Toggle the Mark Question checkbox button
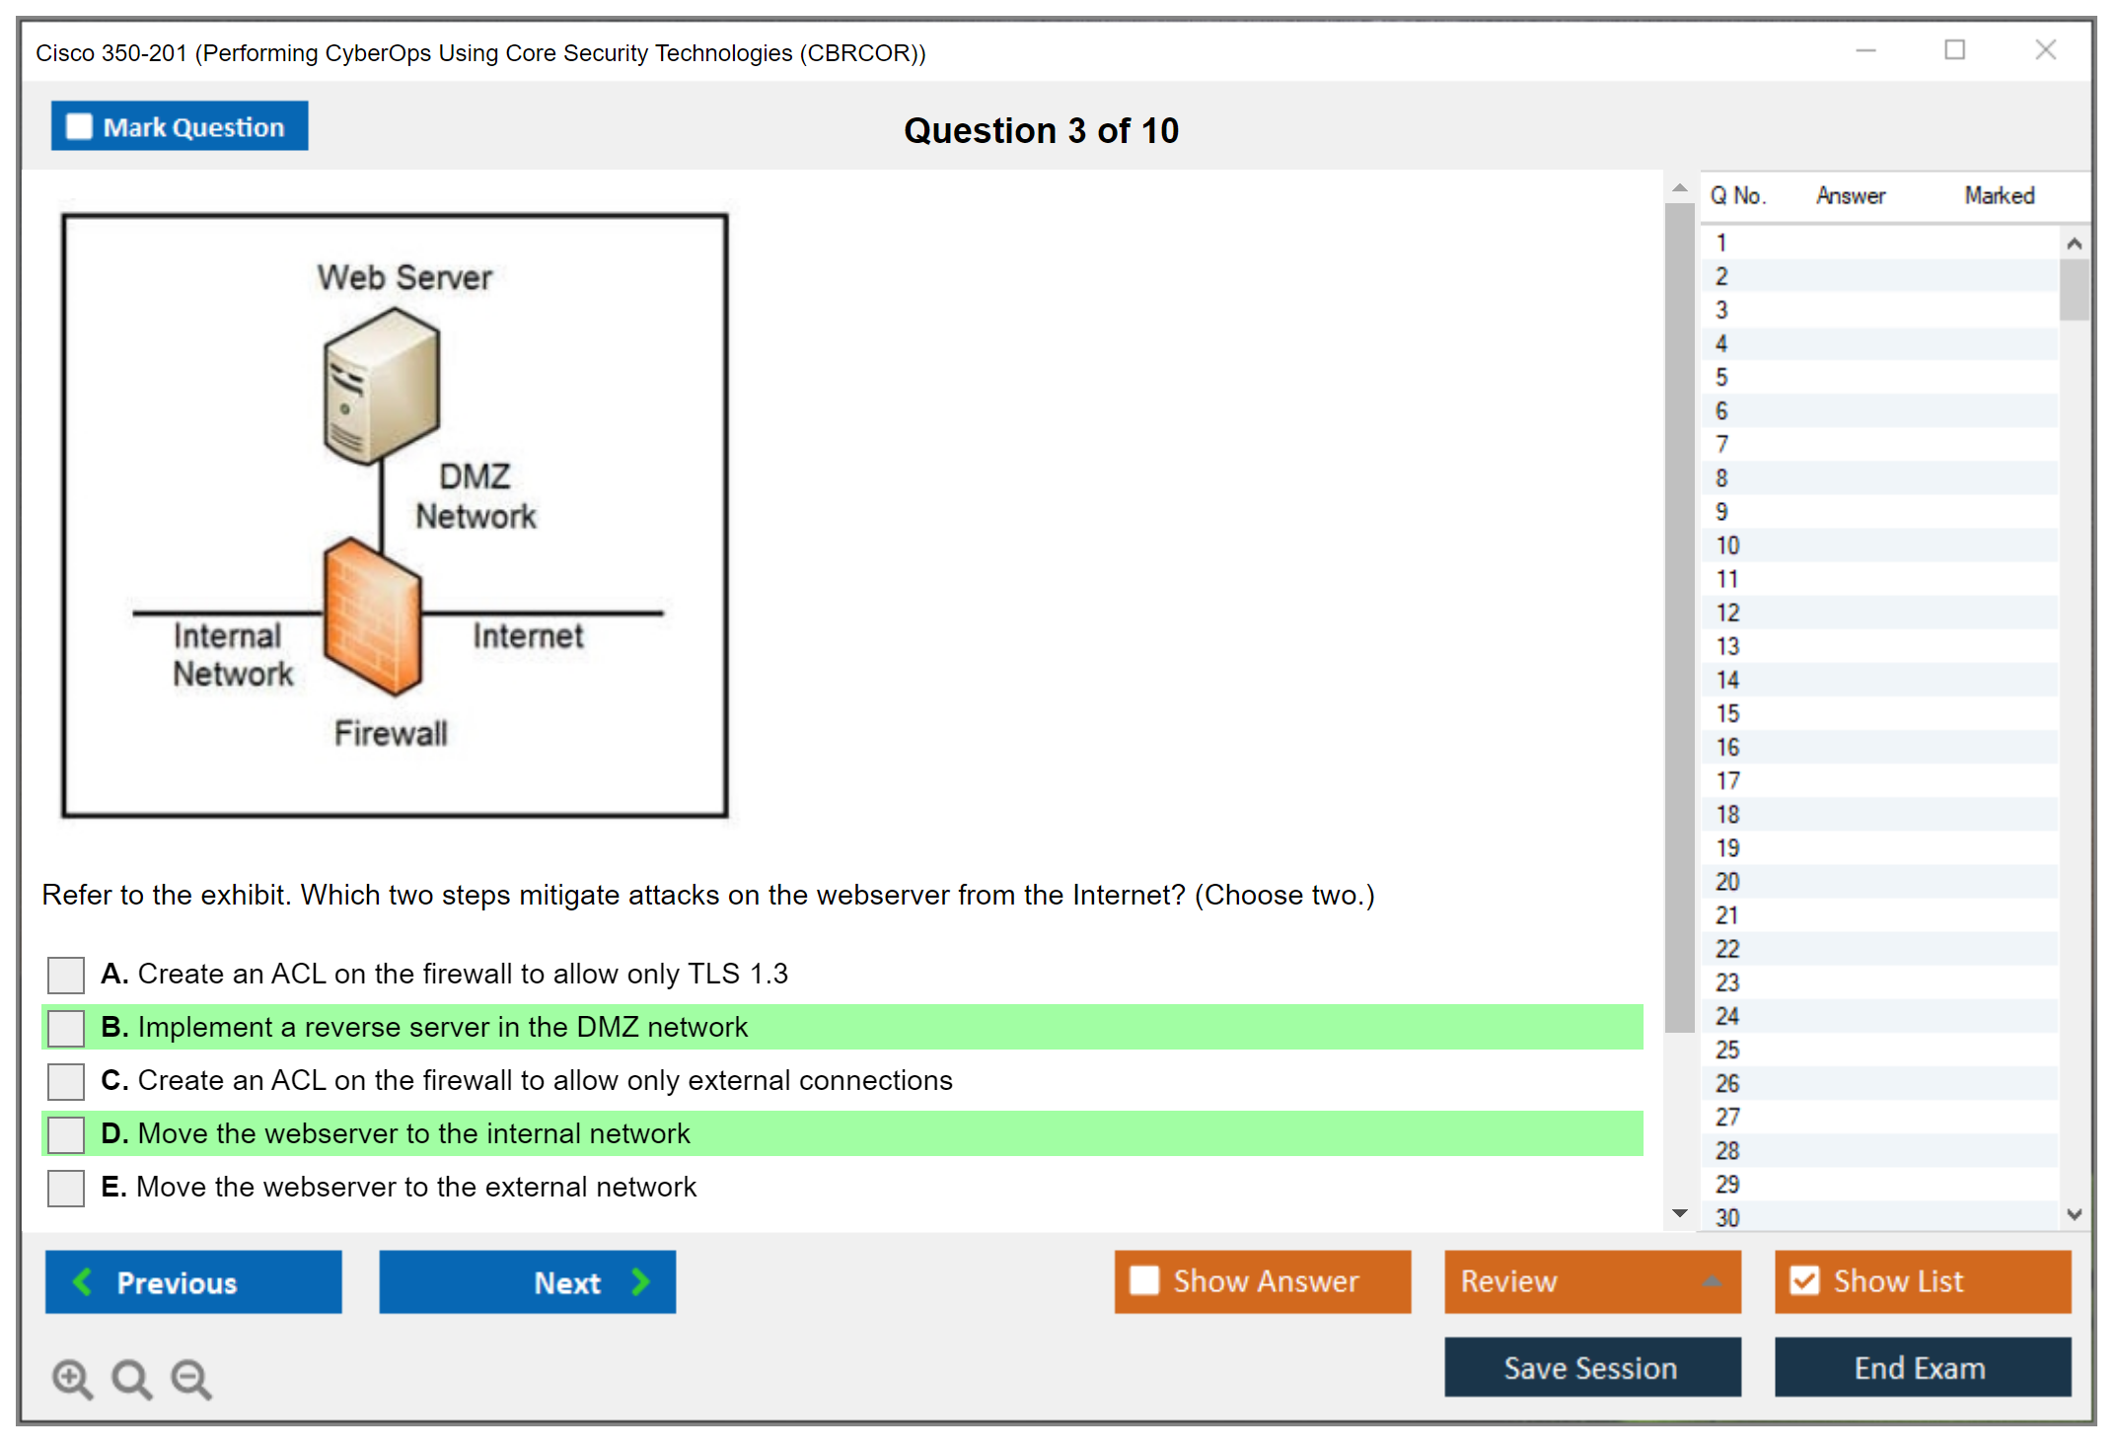This screenshot has width=2121, height=1450. click(80, 126)
